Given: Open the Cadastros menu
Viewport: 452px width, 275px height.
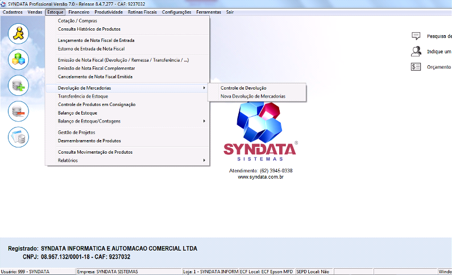Looking at the screenshot, I should click(x=13, y=12).
